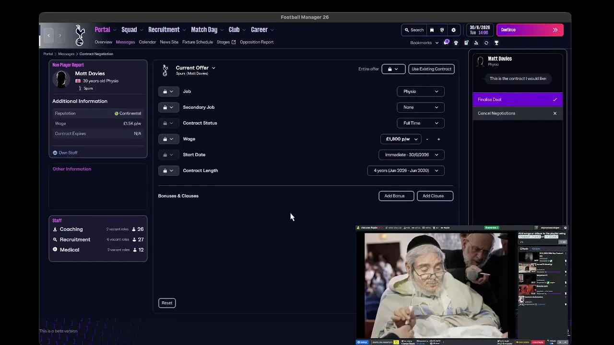
Task: Click Matt Davies portrait in report card
Action: (x=61, y=80)
